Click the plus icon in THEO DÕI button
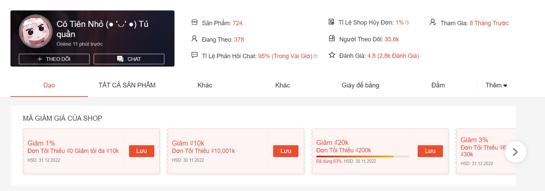The height and width of the screenshot is (191, 545). point(40,59)
